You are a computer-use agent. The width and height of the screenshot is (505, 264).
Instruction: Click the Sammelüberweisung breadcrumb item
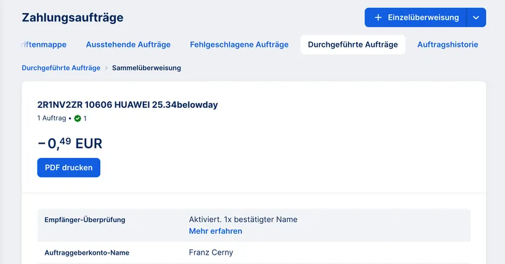(x=147, y=68)
